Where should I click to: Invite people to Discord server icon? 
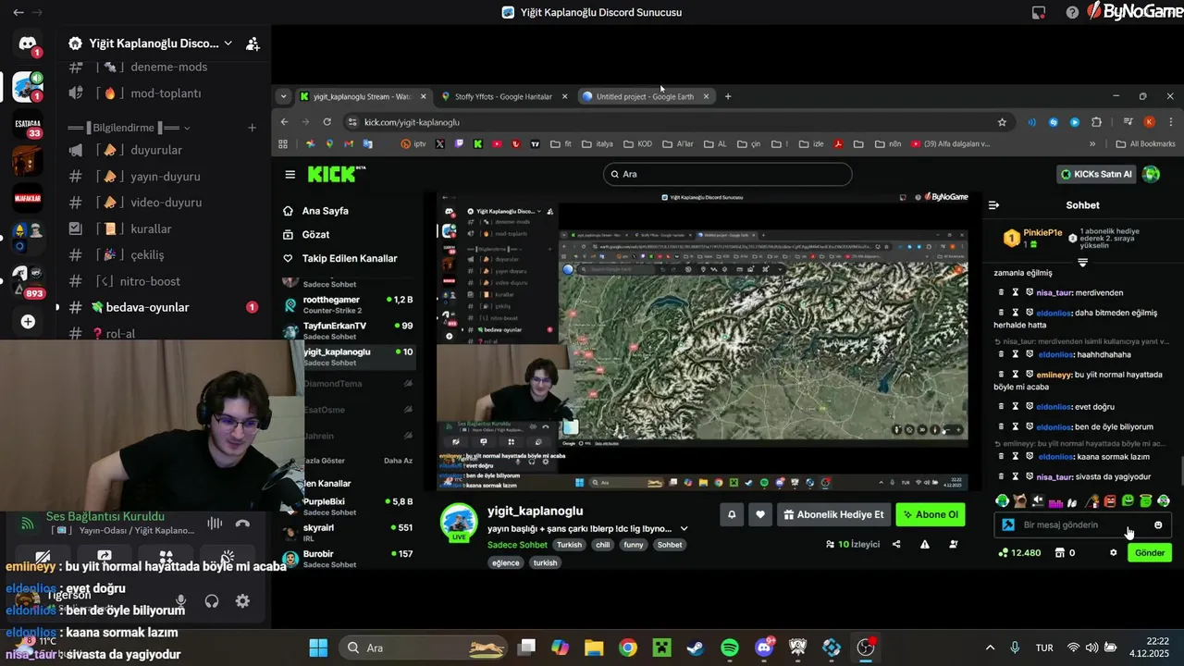click(253, 43)
